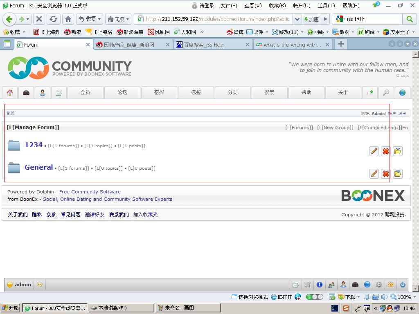Refresh the page in browser toolbar

click(x=54, y=19)
